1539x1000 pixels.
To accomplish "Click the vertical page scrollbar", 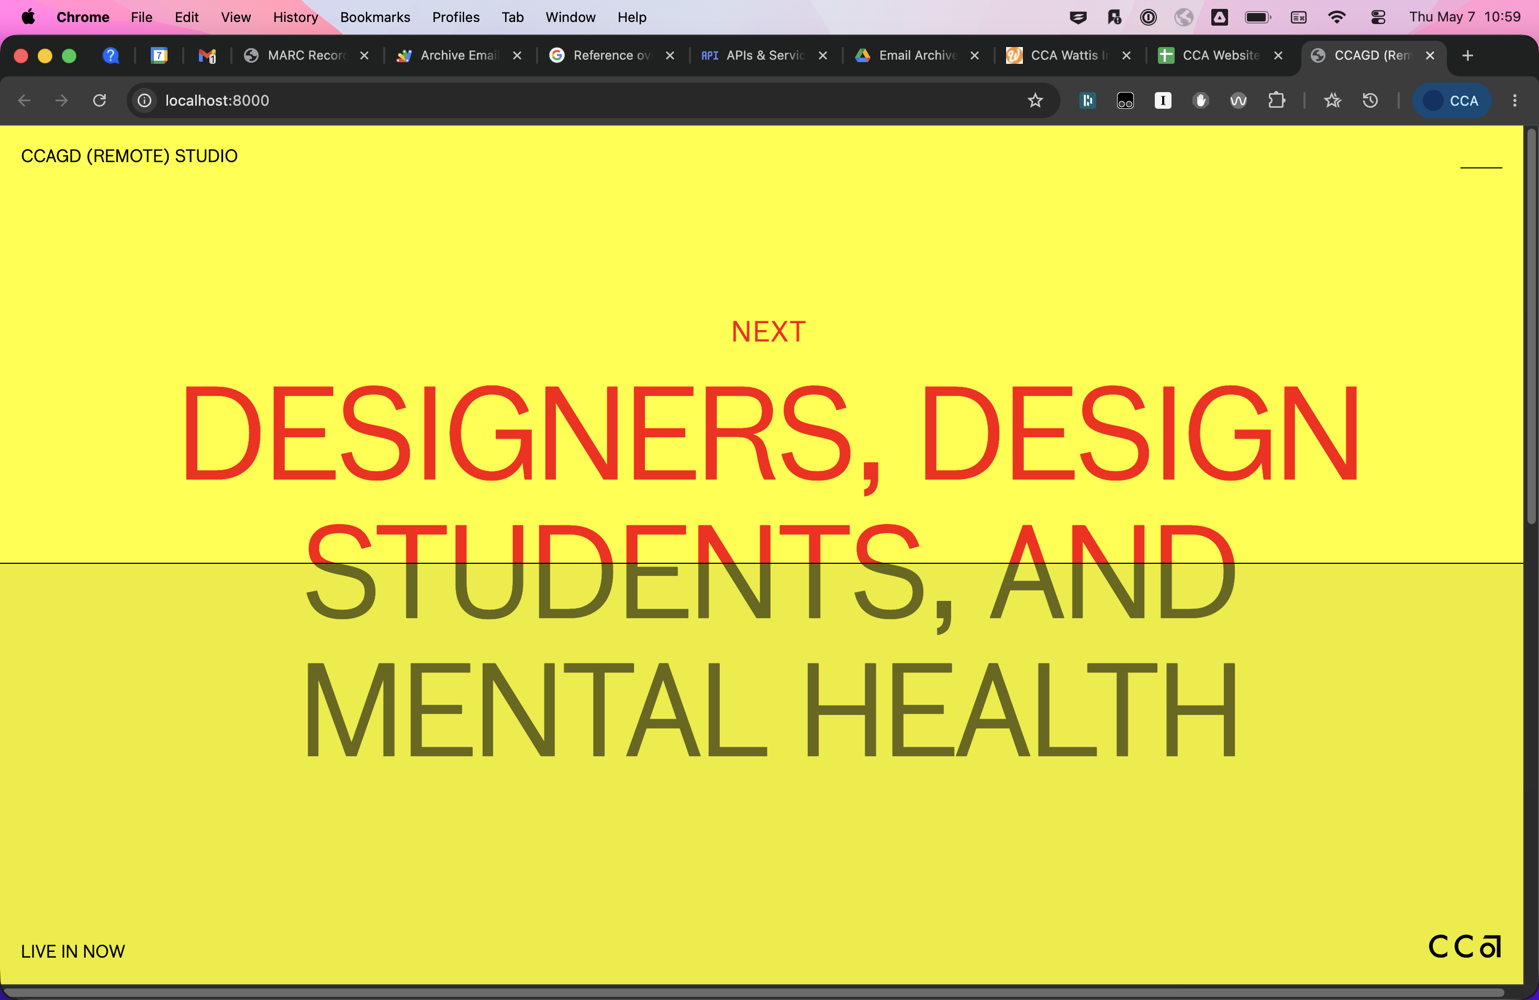I will [x=1531, y=326].
